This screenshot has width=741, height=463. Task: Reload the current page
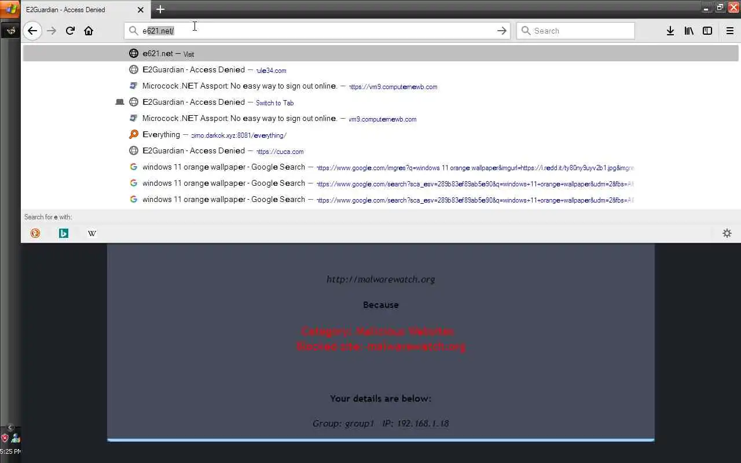[x=70, y=31]
